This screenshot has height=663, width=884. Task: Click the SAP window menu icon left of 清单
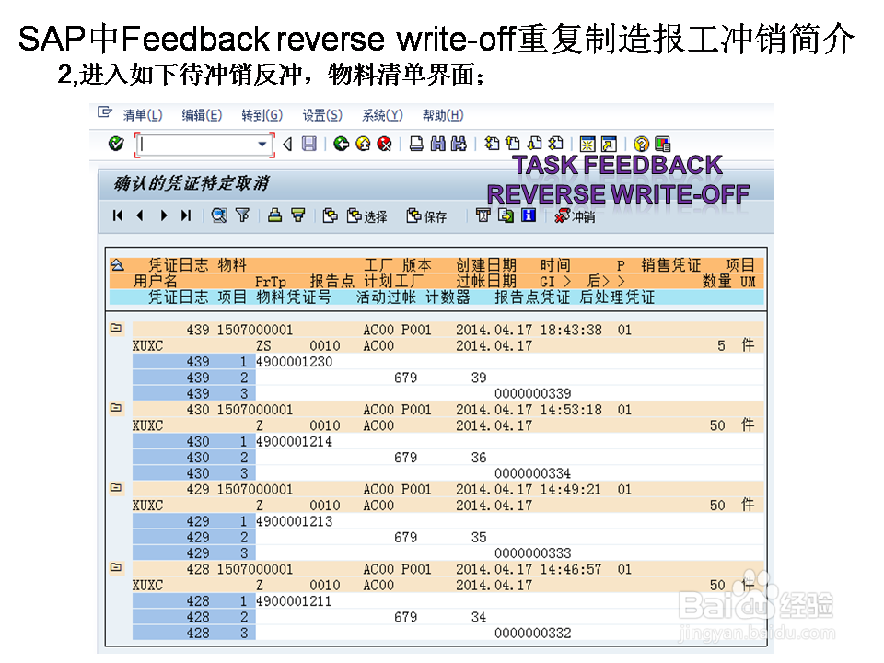click(x=105, y=112)
